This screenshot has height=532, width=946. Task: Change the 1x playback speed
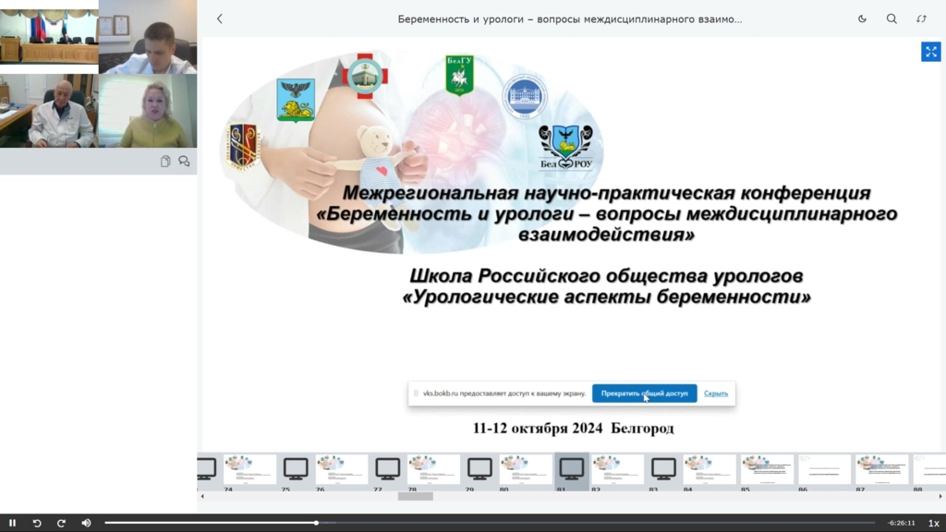click(933, 523)
